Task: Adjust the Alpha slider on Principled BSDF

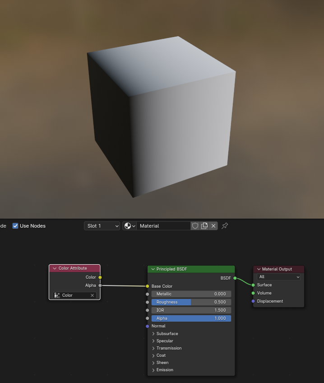Action: tap(191, 318)
